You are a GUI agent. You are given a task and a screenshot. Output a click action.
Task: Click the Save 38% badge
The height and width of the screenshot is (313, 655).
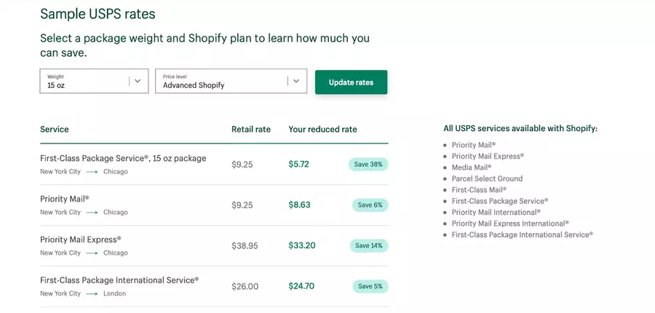368,165
